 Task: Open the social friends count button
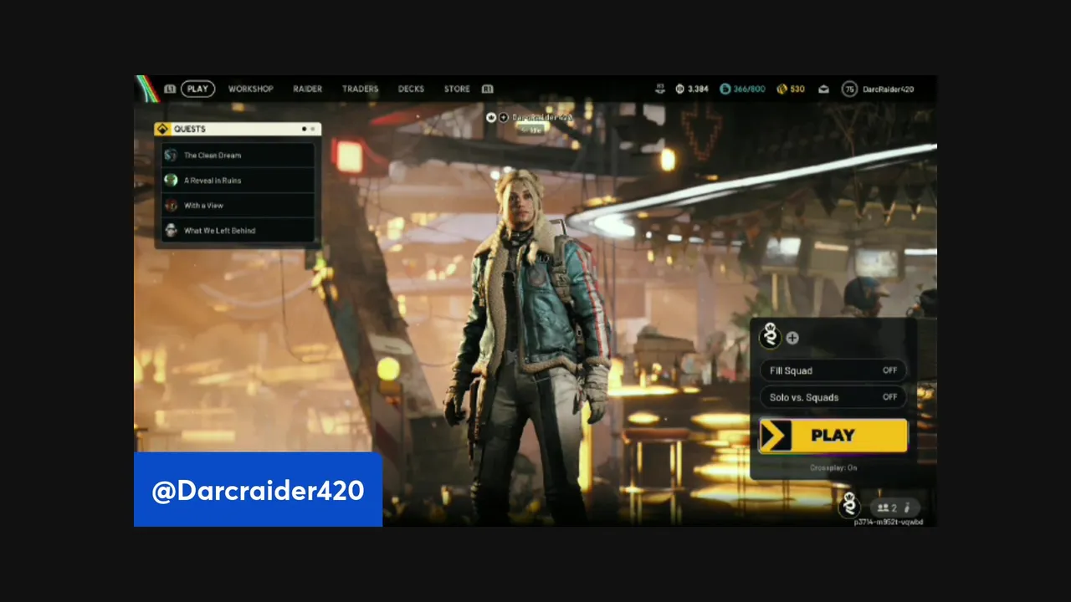coord(894,508)
